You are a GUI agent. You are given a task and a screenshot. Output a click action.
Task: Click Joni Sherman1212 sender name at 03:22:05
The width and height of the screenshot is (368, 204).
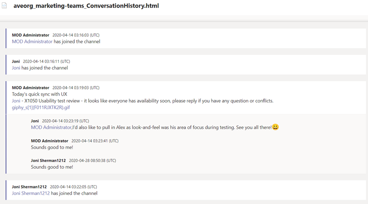29,187
